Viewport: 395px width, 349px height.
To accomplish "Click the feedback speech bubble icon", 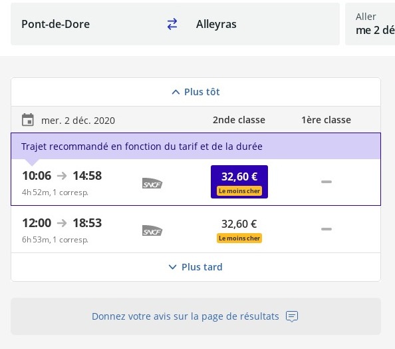I will 292,316.
